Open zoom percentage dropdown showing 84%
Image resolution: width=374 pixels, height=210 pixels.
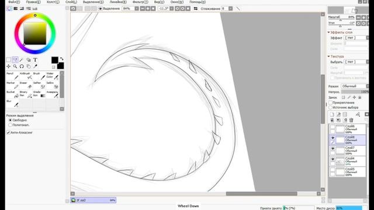(x=137, y=9)
